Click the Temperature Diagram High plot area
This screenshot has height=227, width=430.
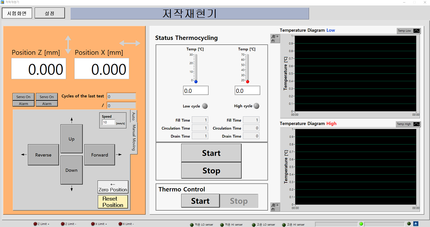point(355,167)
